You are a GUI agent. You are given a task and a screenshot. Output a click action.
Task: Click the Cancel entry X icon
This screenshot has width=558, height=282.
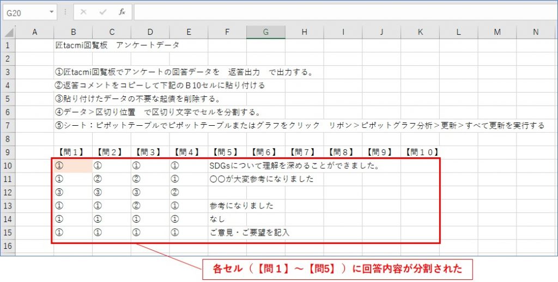(x=83, y=12)
